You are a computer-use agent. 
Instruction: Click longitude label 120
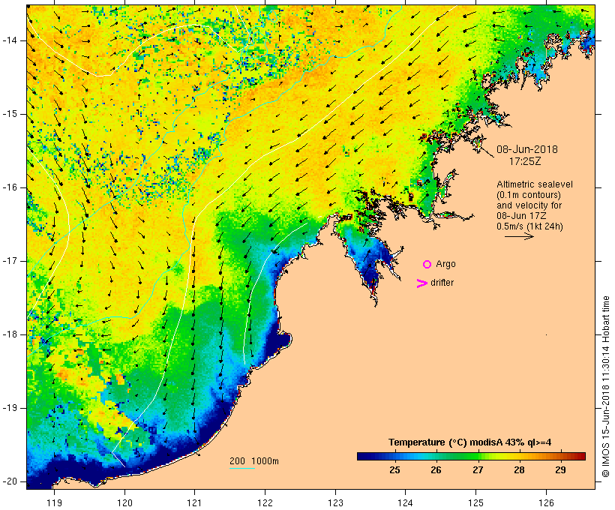tap(124, 502)
